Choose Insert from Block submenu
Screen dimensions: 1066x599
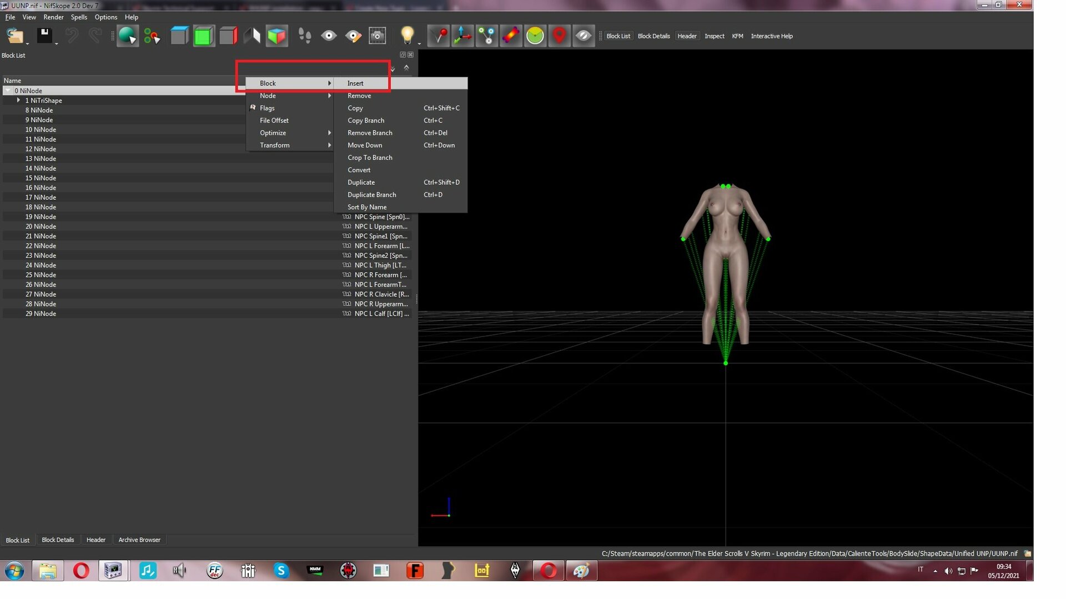(x=400, y=83)
